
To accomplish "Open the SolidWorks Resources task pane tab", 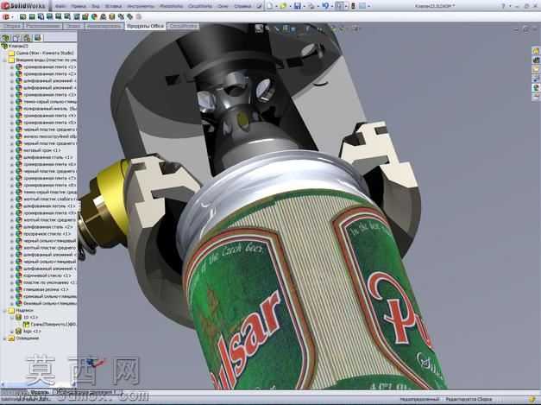I will point(536,51).
